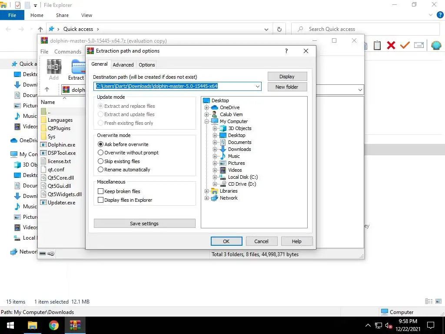Expand Downloads node in folder tree
445x334 pixels.
215,149
